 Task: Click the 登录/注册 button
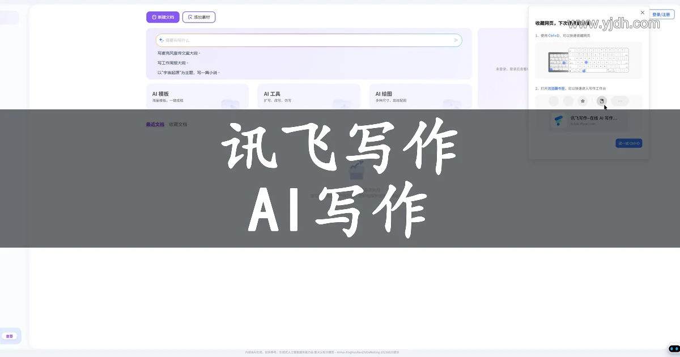pyautogui.click(x=661, y=15)
